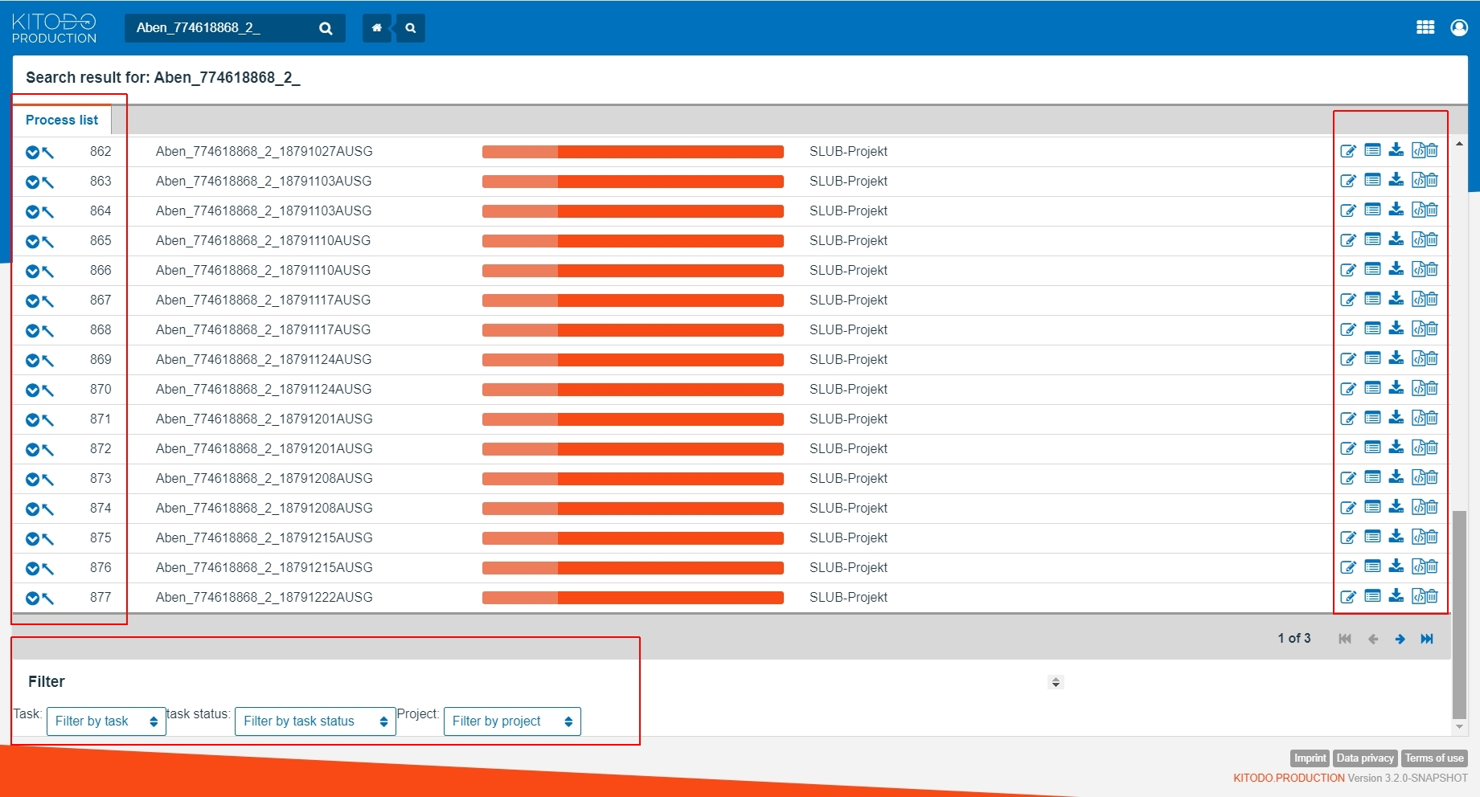Go to the next results page
The image size is (1480, 797).
[1400, 639]
